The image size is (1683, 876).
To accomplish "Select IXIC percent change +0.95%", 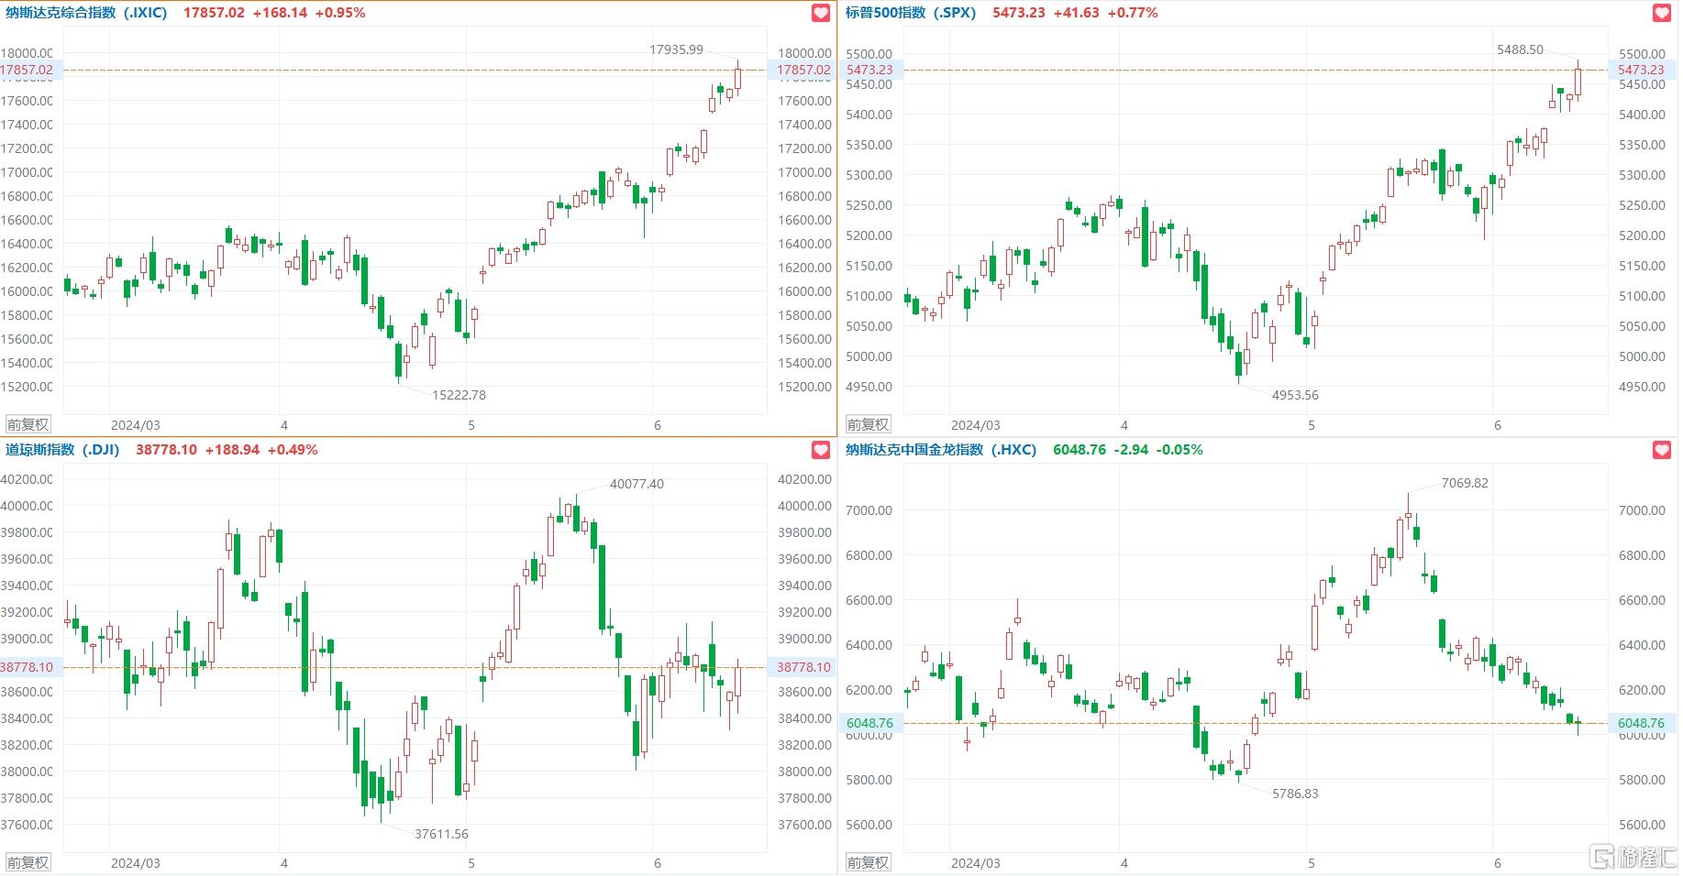I will click(340, 13).
